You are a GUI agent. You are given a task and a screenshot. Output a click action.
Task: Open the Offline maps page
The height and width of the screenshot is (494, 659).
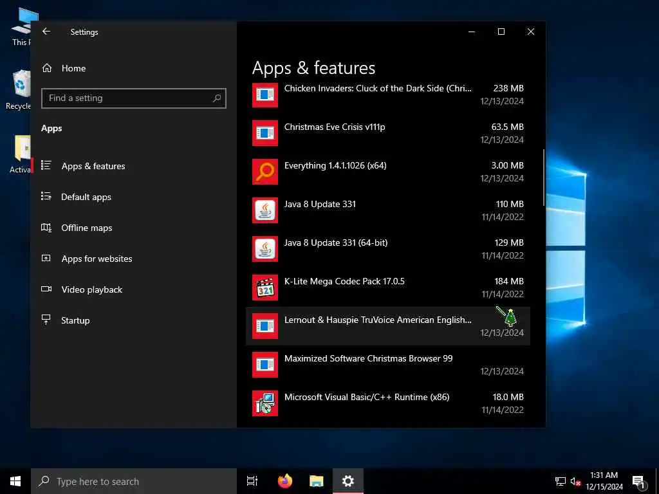[x=134, y=228]
